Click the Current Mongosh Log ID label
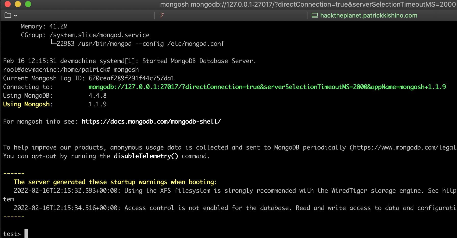Screen dimensions: 457x238 [44, 78]
